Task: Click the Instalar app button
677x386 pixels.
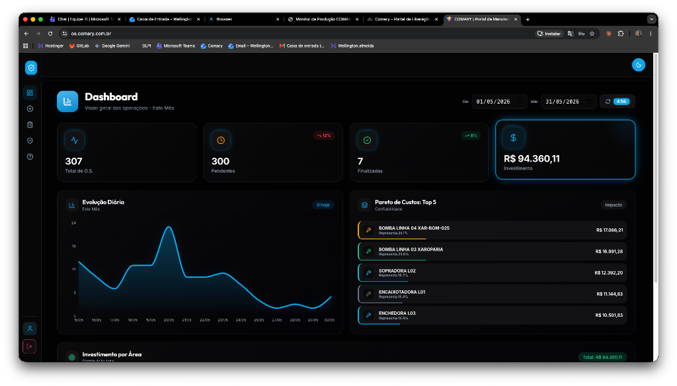Action: (x=549, y=34)
